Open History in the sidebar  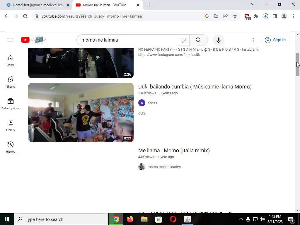point(11,147)
